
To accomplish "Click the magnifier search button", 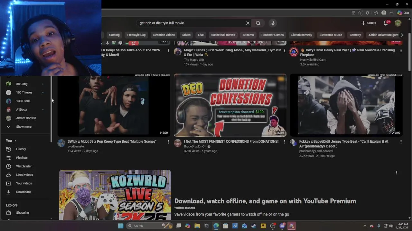I will 258,23.
